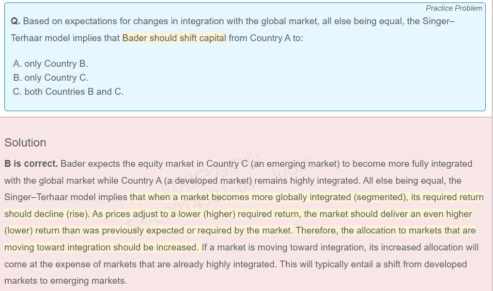
Task: Click highlighted 'moving toward integration should be increased.'
Action: pyautogui.click(x=102, y=247)
